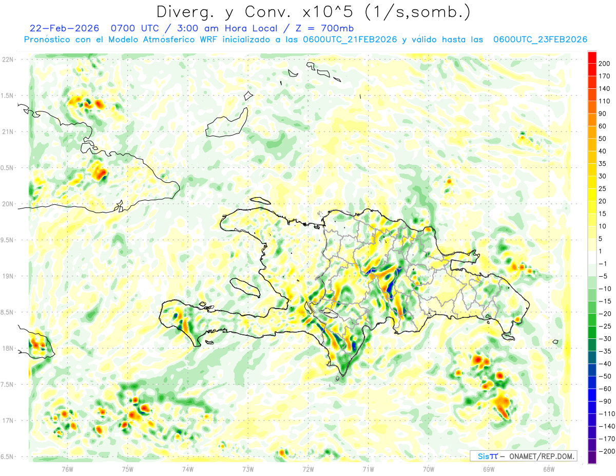616x476 pixels.
Task: Click the white colorbar band between 1 and -1
Action: 592,258
